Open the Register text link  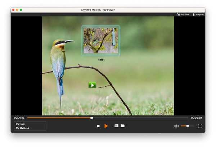point(200,14)
